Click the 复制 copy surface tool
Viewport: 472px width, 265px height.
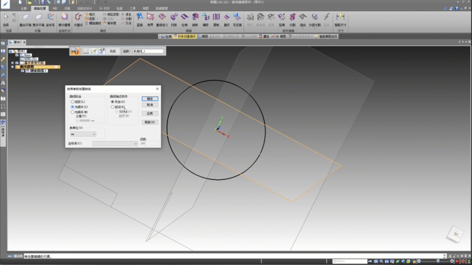[216, 19]
